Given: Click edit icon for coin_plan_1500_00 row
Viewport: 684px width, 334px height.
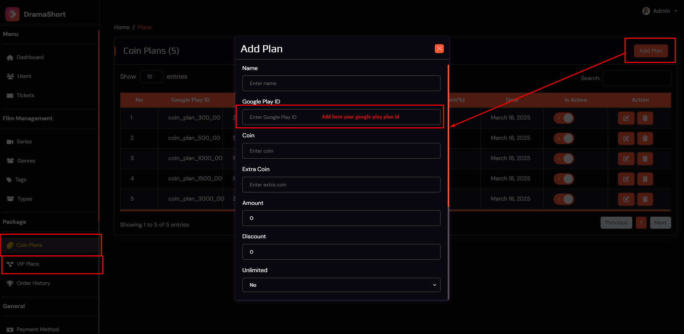Looking at the screenshot, I should (626, 179).
